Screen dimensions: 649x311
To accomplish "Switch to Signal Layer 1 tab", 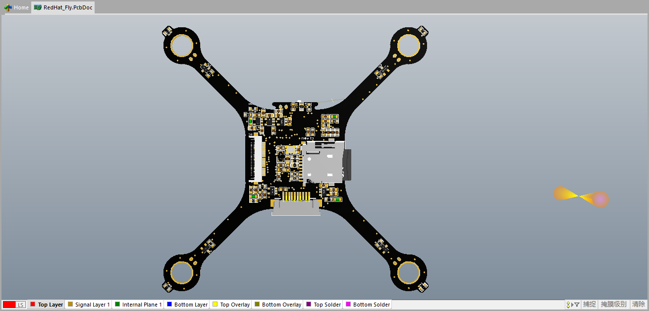I will [89, 305].
